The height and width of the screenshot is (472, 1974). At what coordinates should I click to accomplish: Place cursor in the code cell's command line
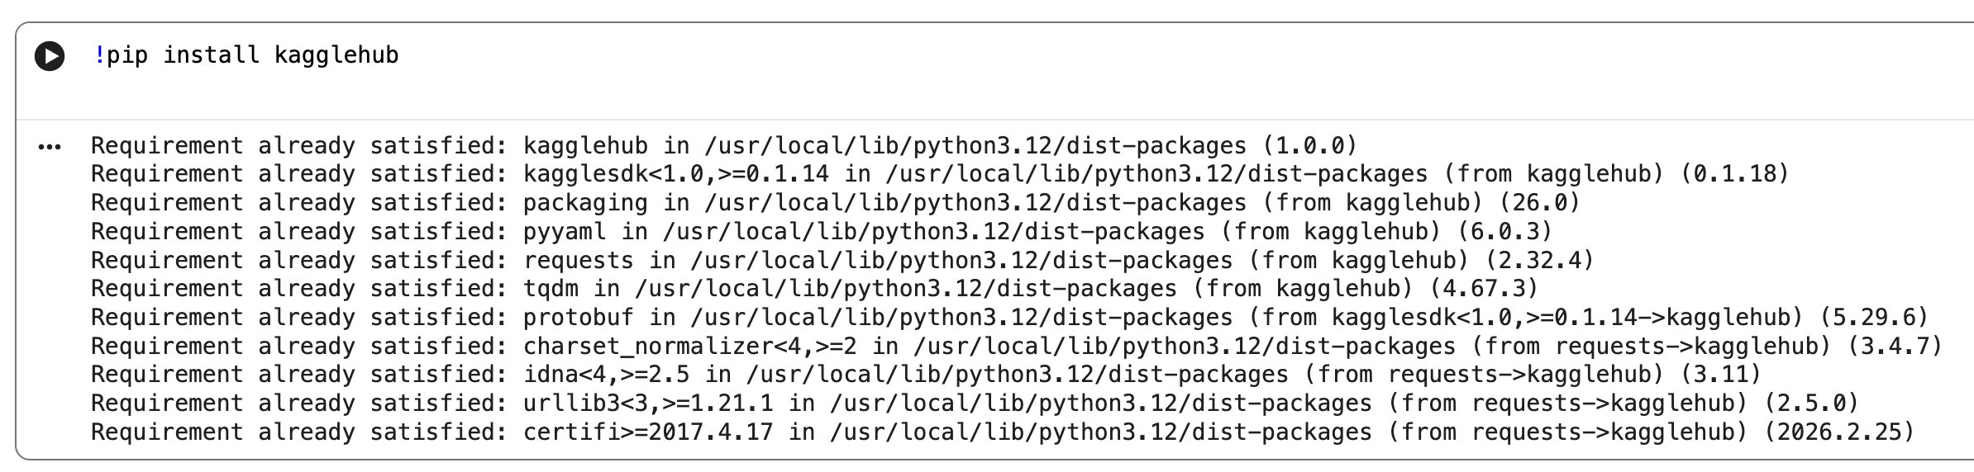click(1025, 55)
